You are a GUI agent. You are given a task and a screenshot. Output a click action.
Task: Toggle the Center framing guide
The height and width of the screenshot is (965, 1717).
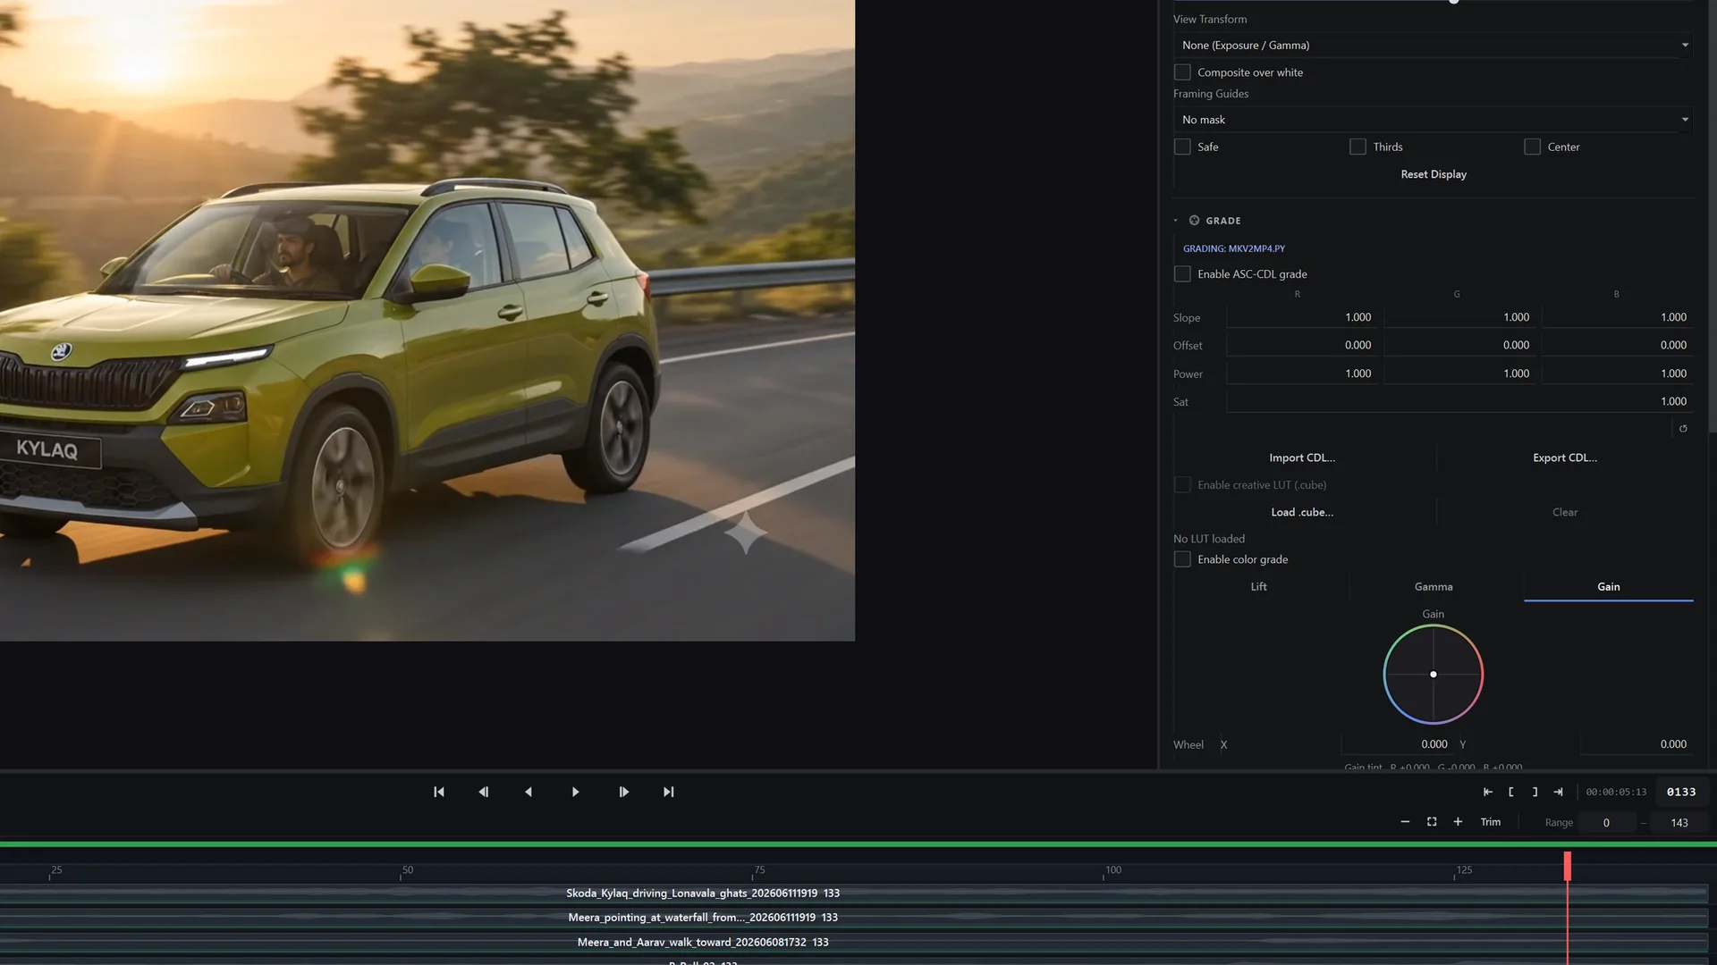pos(1532,147)
